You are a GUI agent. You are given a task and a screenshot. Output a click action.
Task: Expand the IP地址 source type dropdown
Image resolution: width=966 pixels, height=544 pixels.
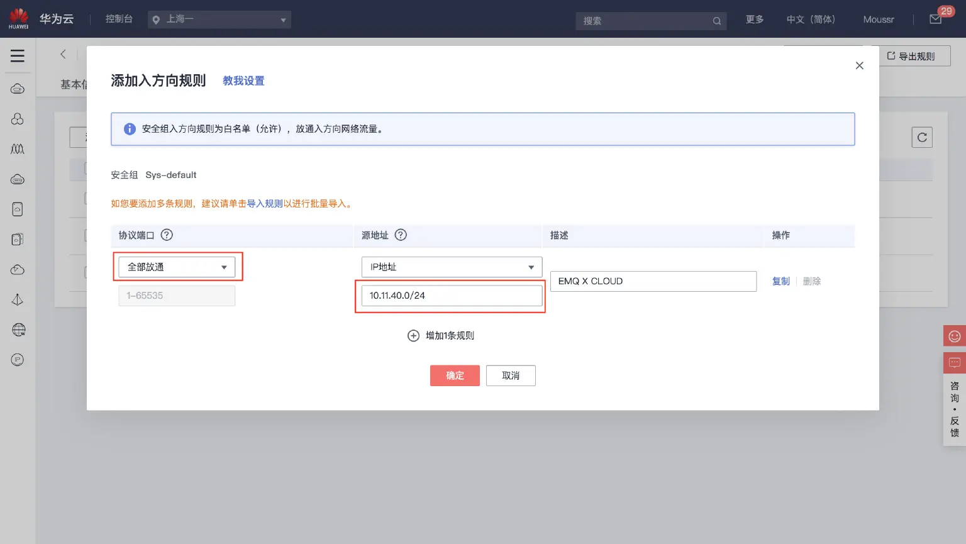(x=452, y=267)
